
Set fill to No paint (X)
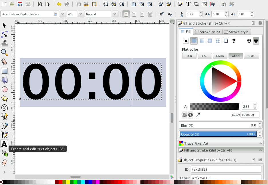186,41
